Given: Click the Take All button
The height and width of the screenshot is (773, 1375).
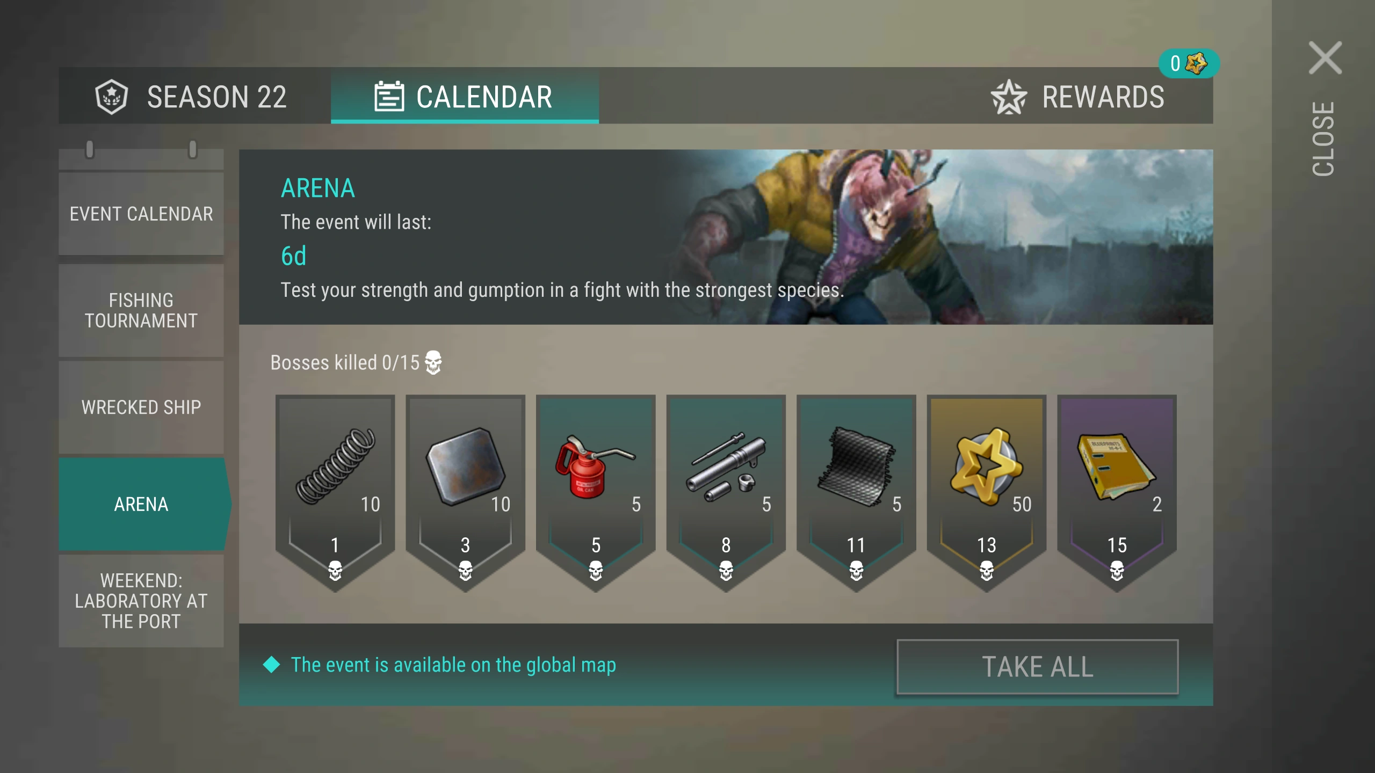Looking at the screenshot, I should pyautogui.click(x=1038, y=667).
